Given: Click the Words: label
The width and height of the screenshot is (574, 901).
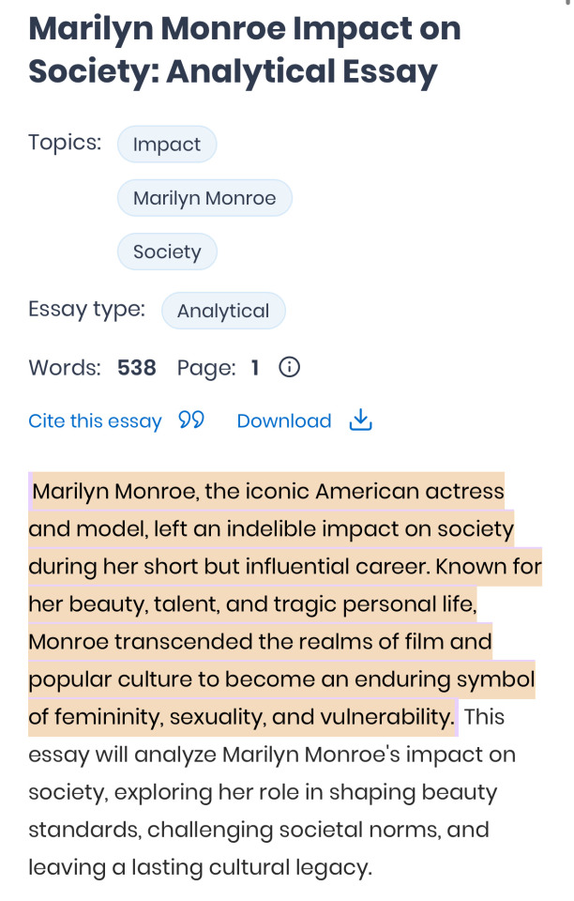Looking at the screenshot, I should click(x=65, y=368).
